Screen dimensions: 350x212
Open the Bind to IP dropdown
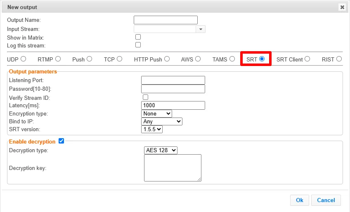162,121
